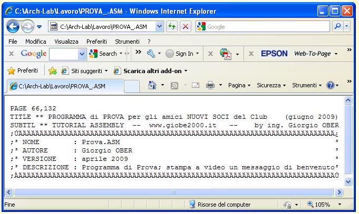Screen dimensions: 359x214
Task: Click horizontal scrollbar left arrow
Action: 9,192
